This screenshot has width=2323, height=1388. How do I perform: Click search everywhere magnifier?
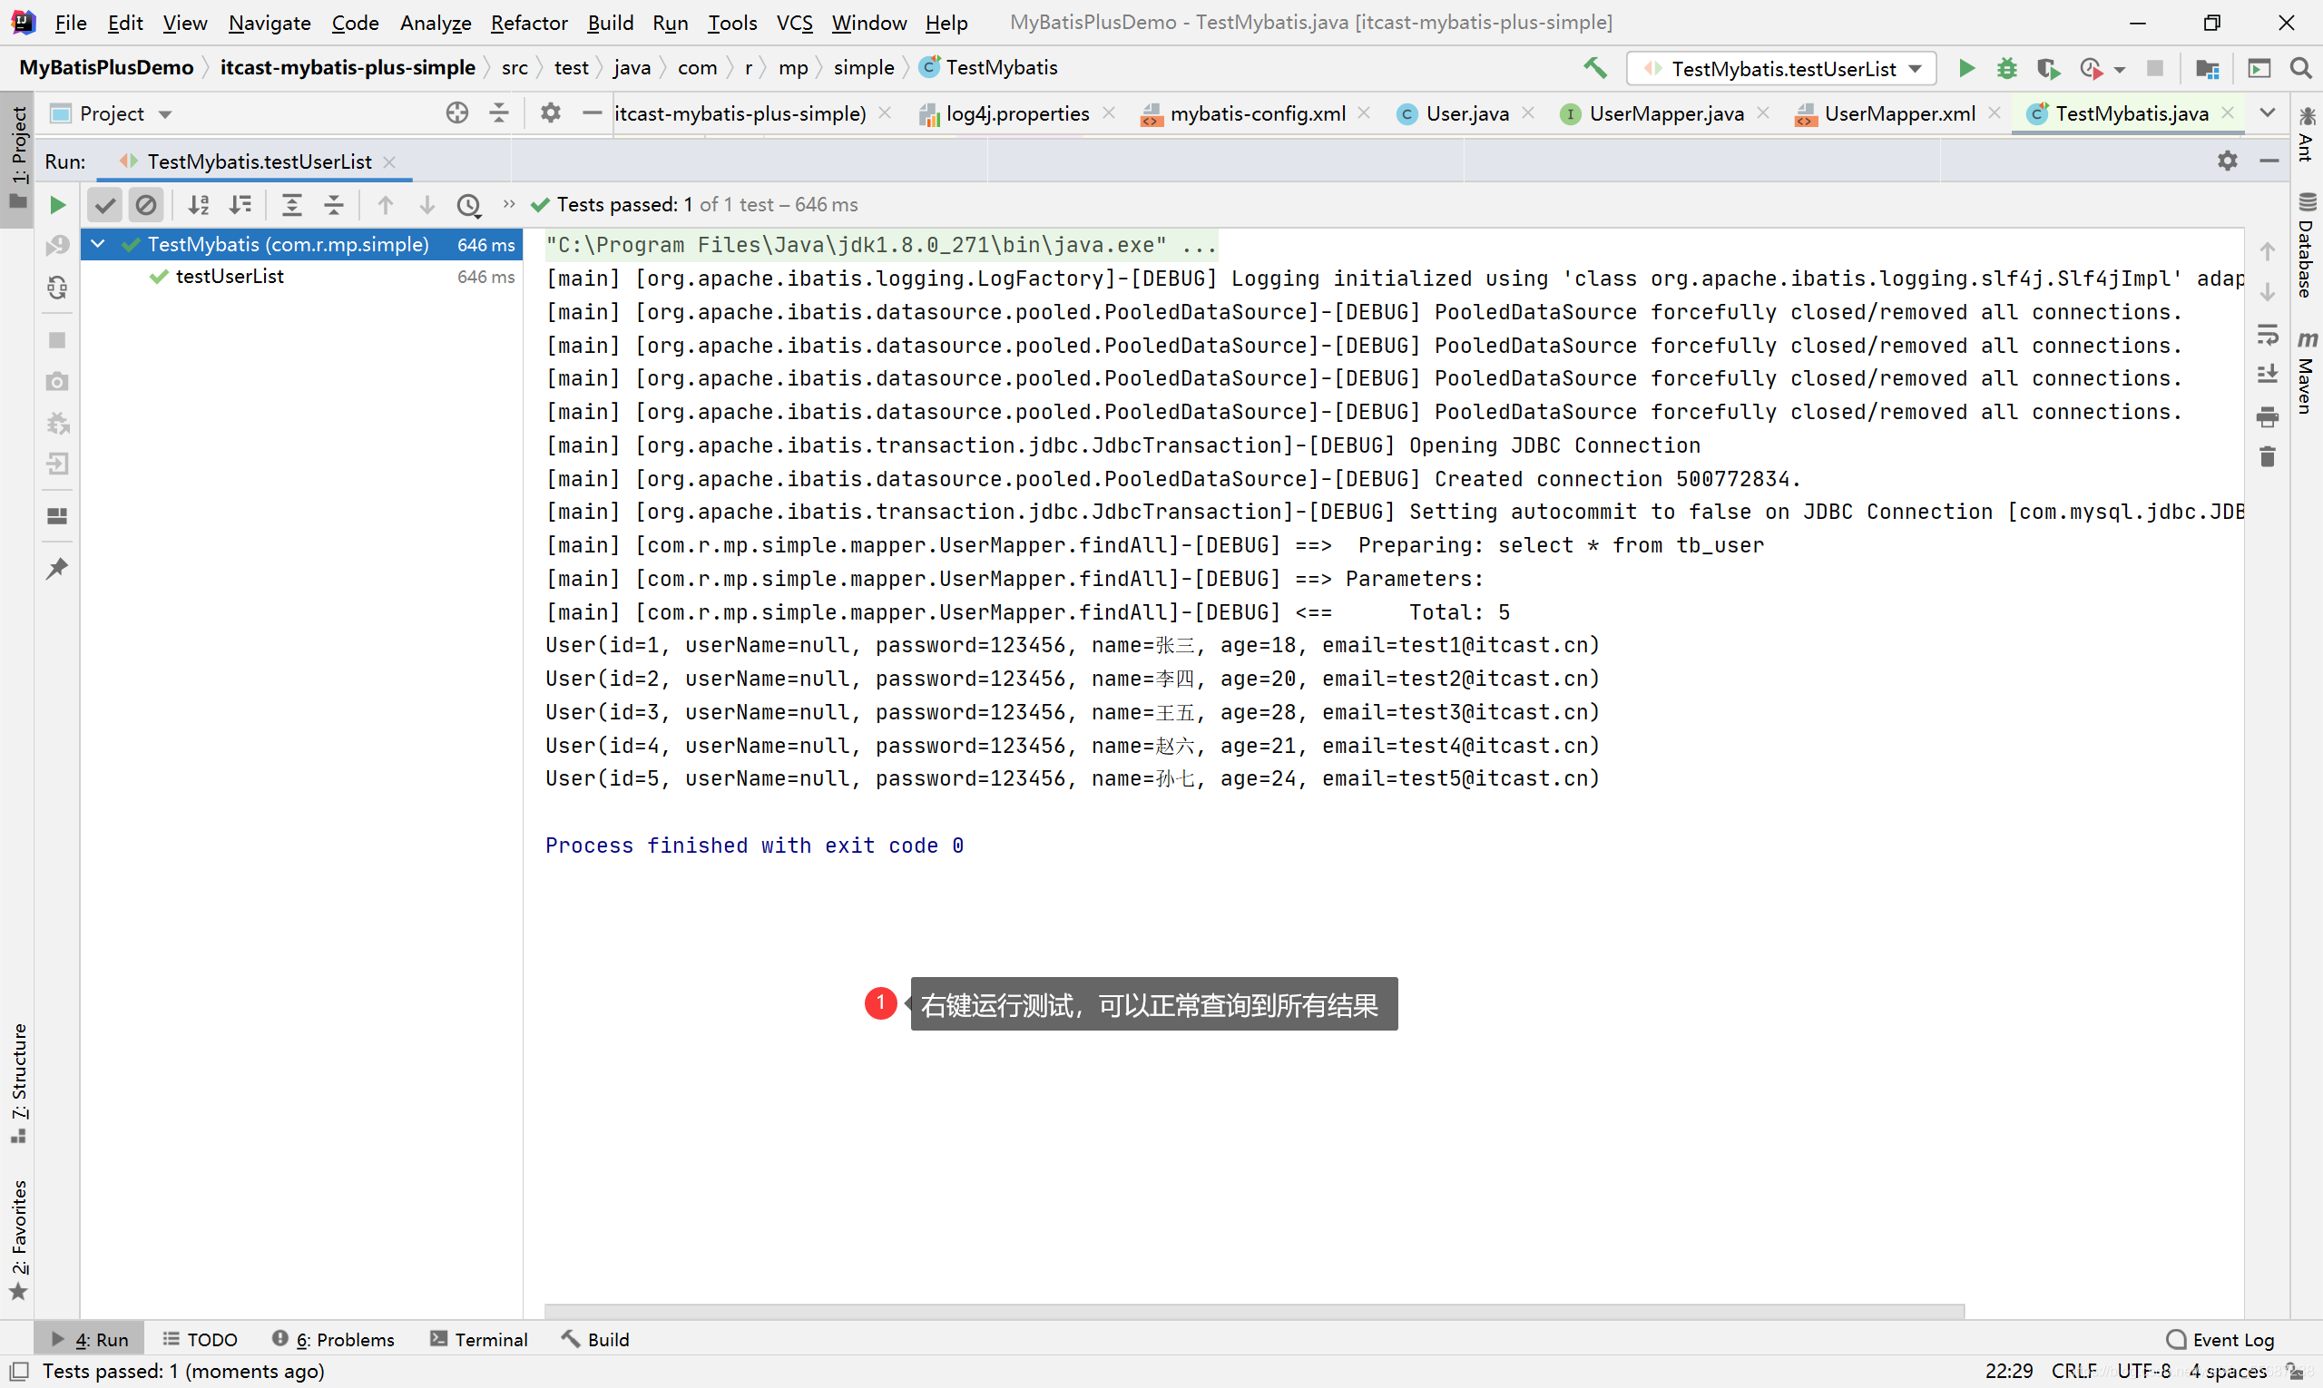pyautogui.click(x=2300, y=67)
